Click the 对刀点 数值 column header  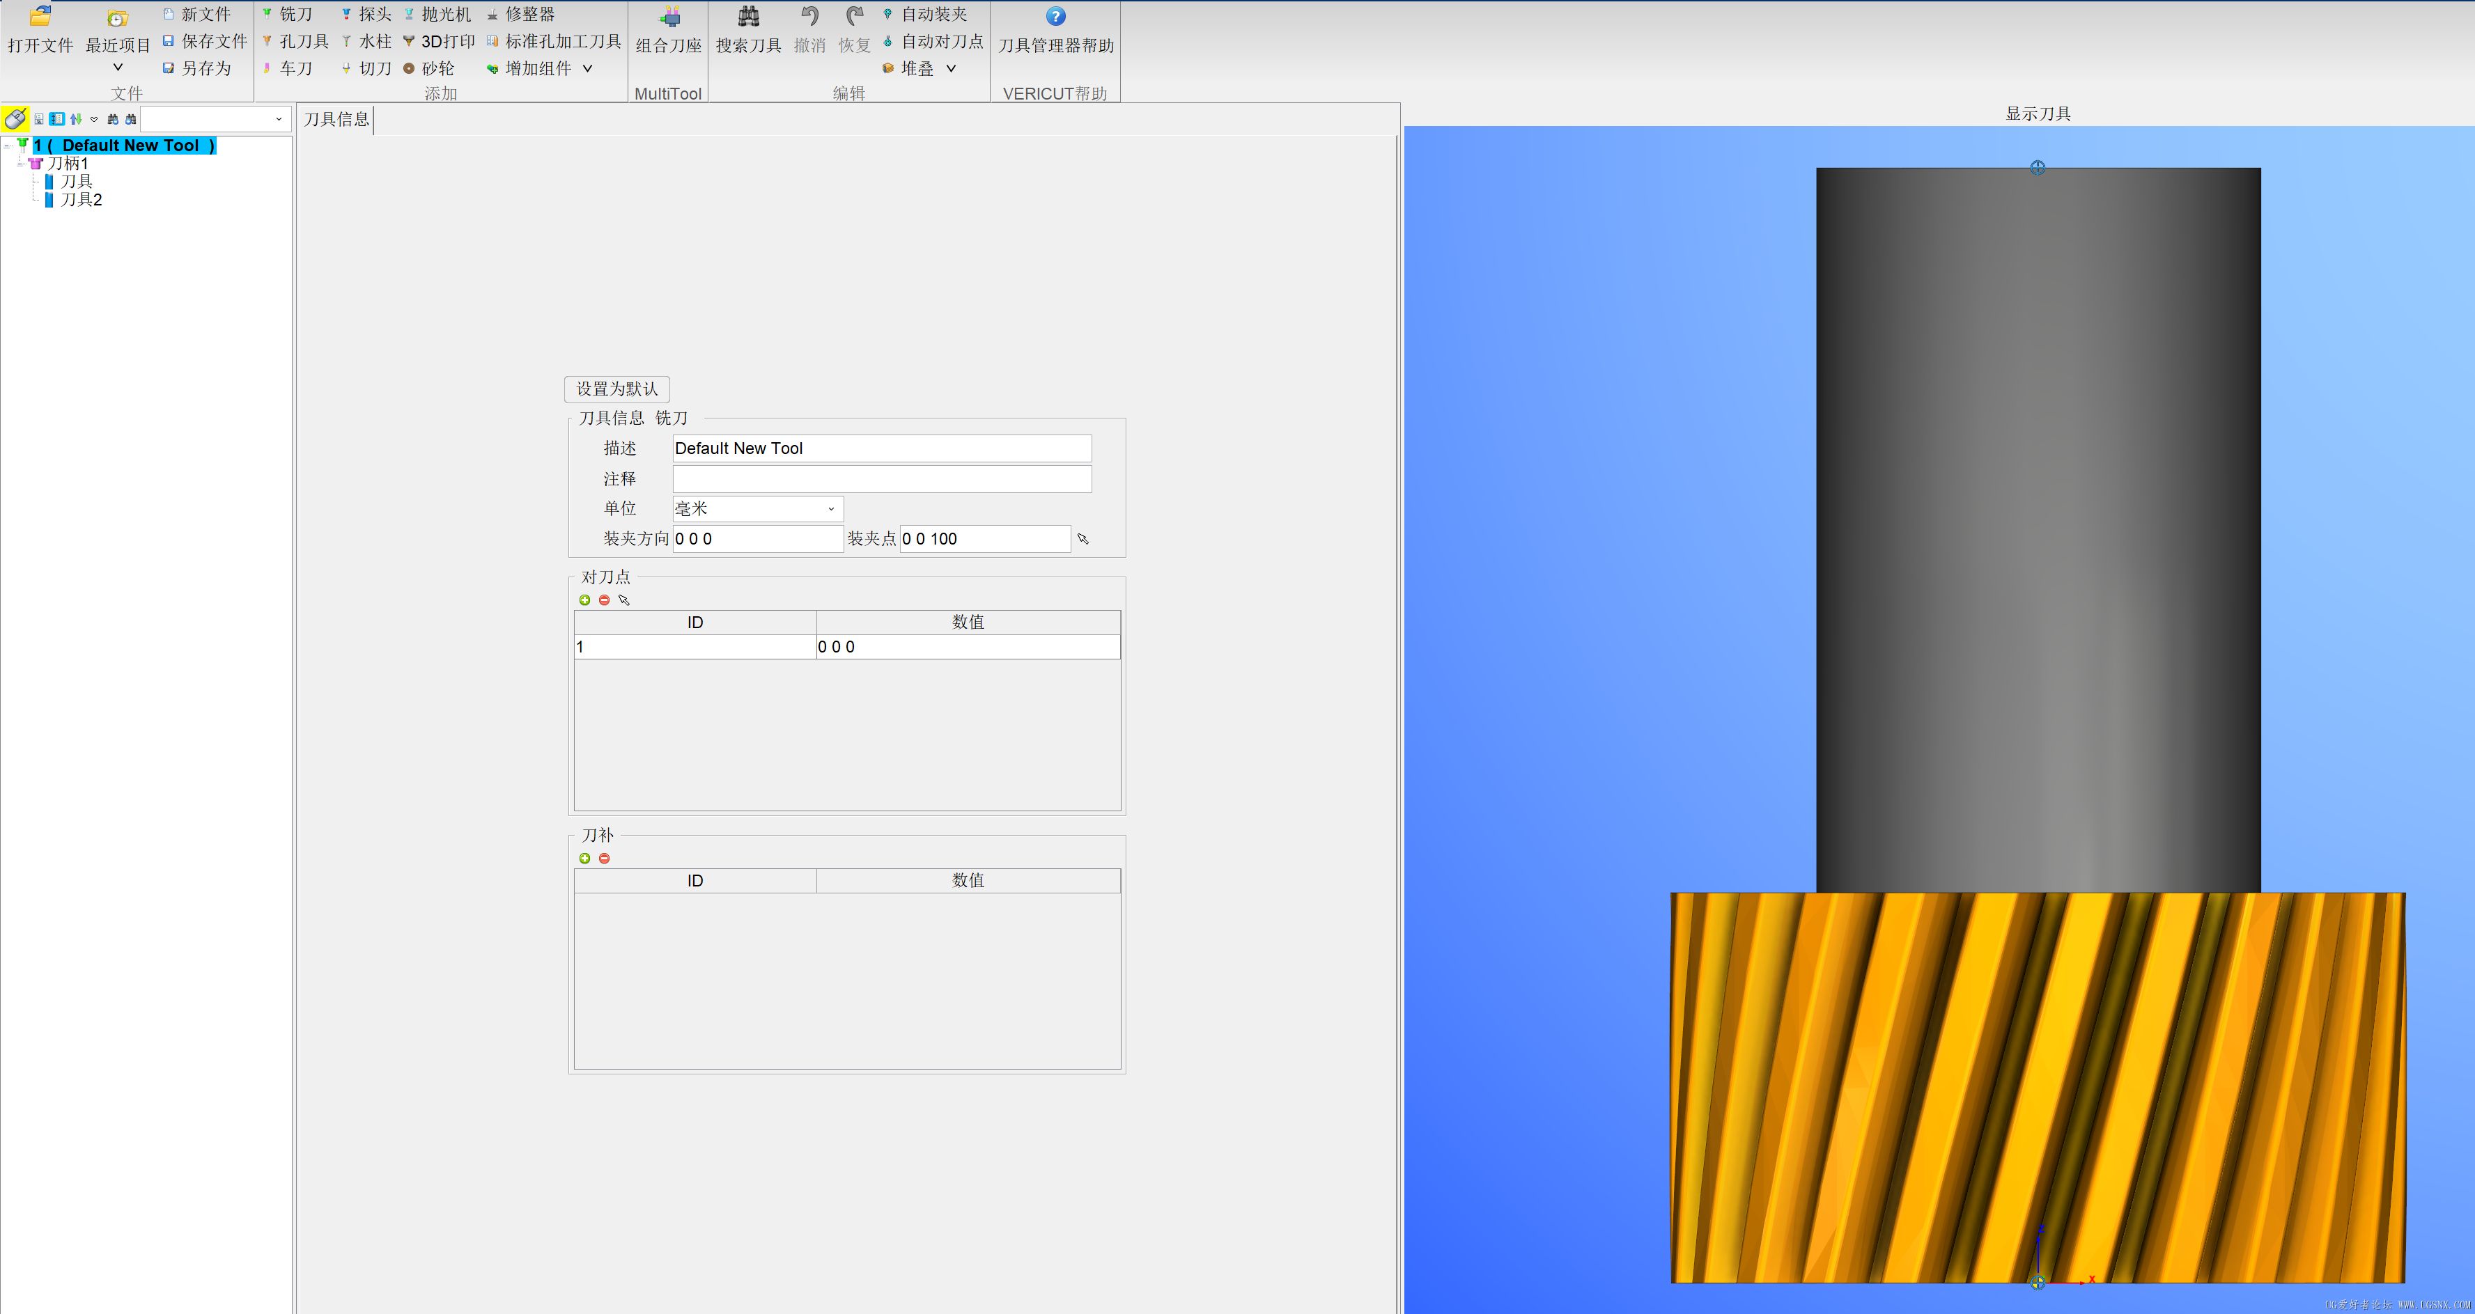(968, 623)
